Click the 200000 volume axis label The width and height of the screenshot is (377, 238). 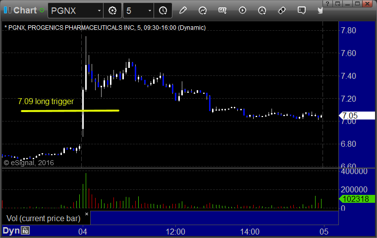[x=354, y=189]
